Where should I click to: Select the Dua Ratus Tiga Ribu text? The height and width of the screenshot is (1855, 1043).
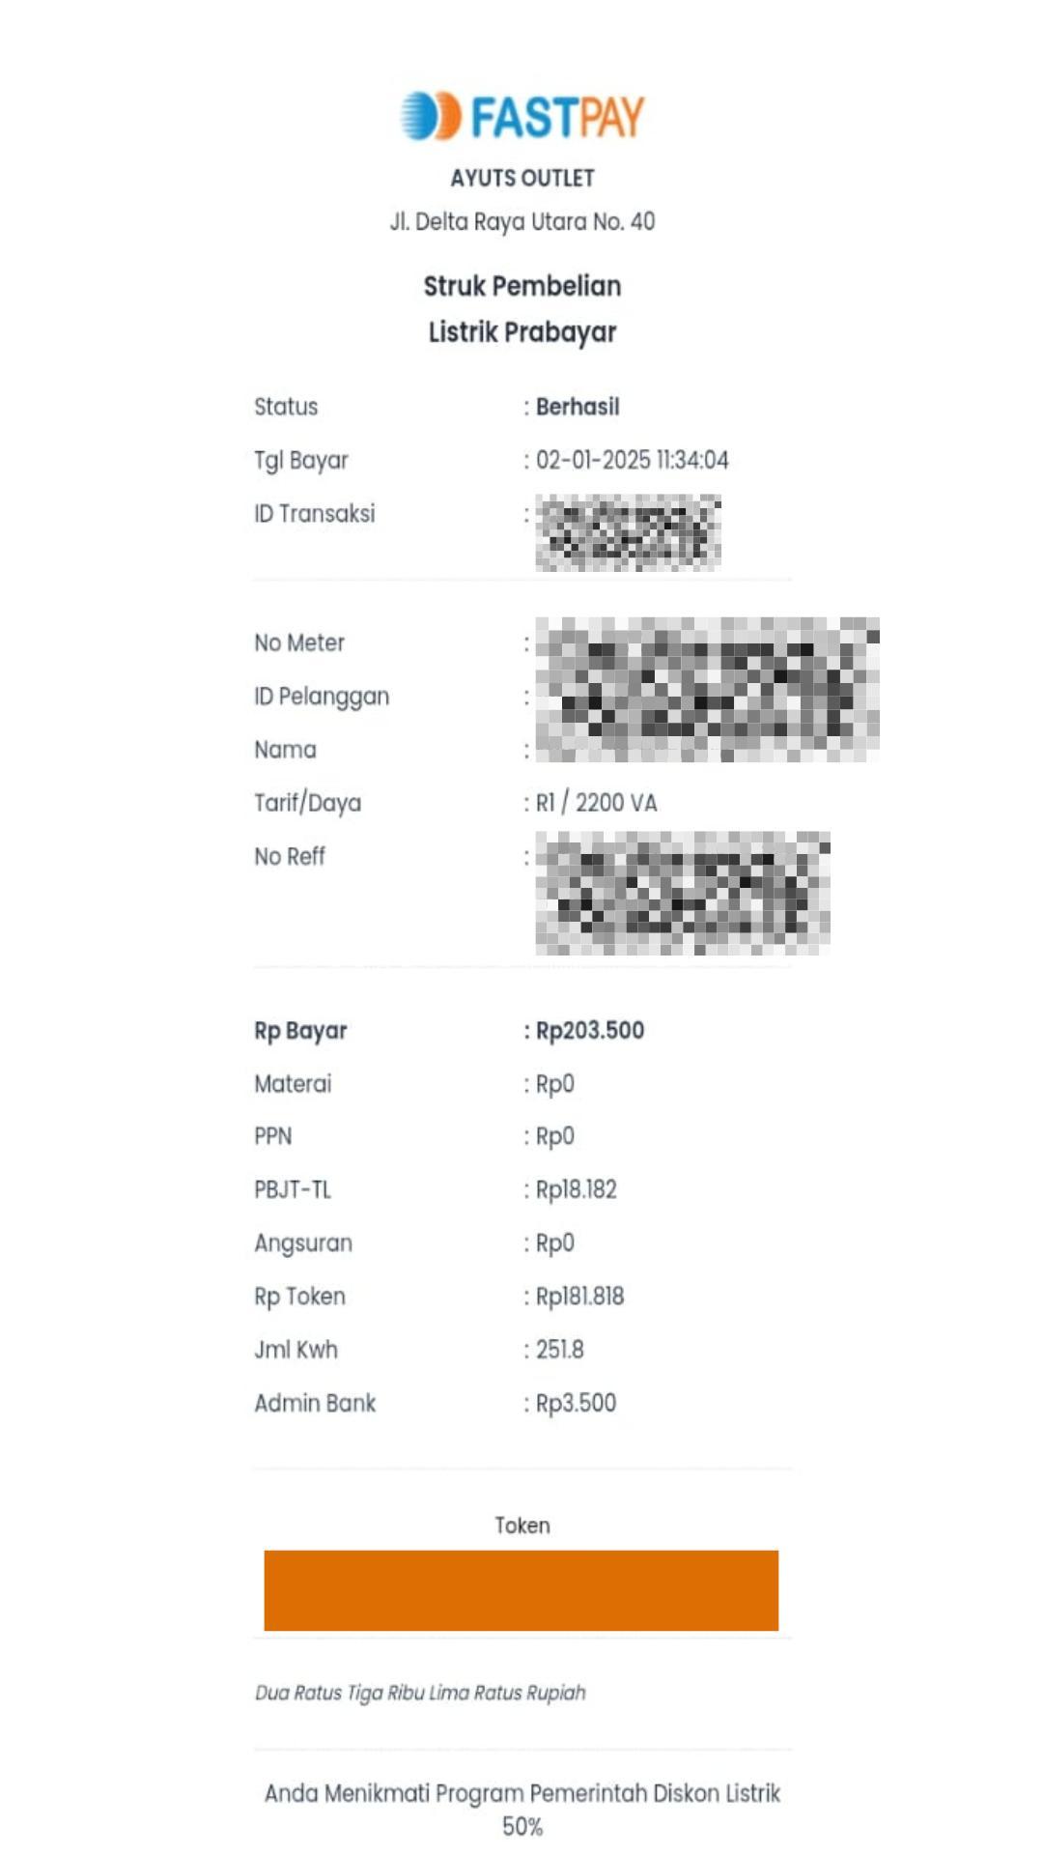tap(420, 1693)
